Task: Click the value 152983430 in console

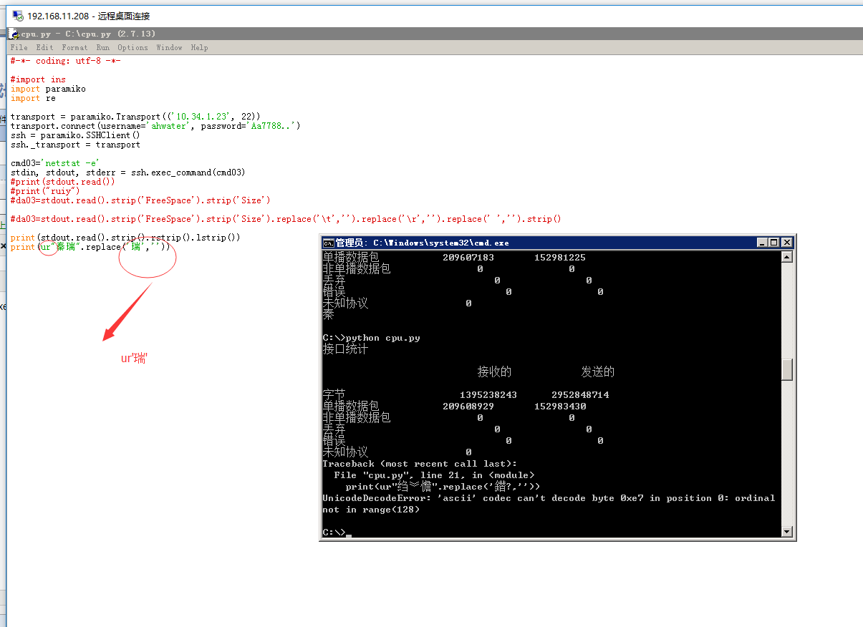Action: (x=560, y=407)
